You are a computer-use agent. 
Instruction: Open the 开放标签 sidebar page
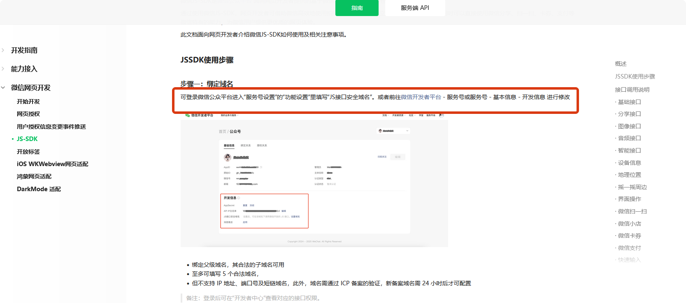click(28, 152)
